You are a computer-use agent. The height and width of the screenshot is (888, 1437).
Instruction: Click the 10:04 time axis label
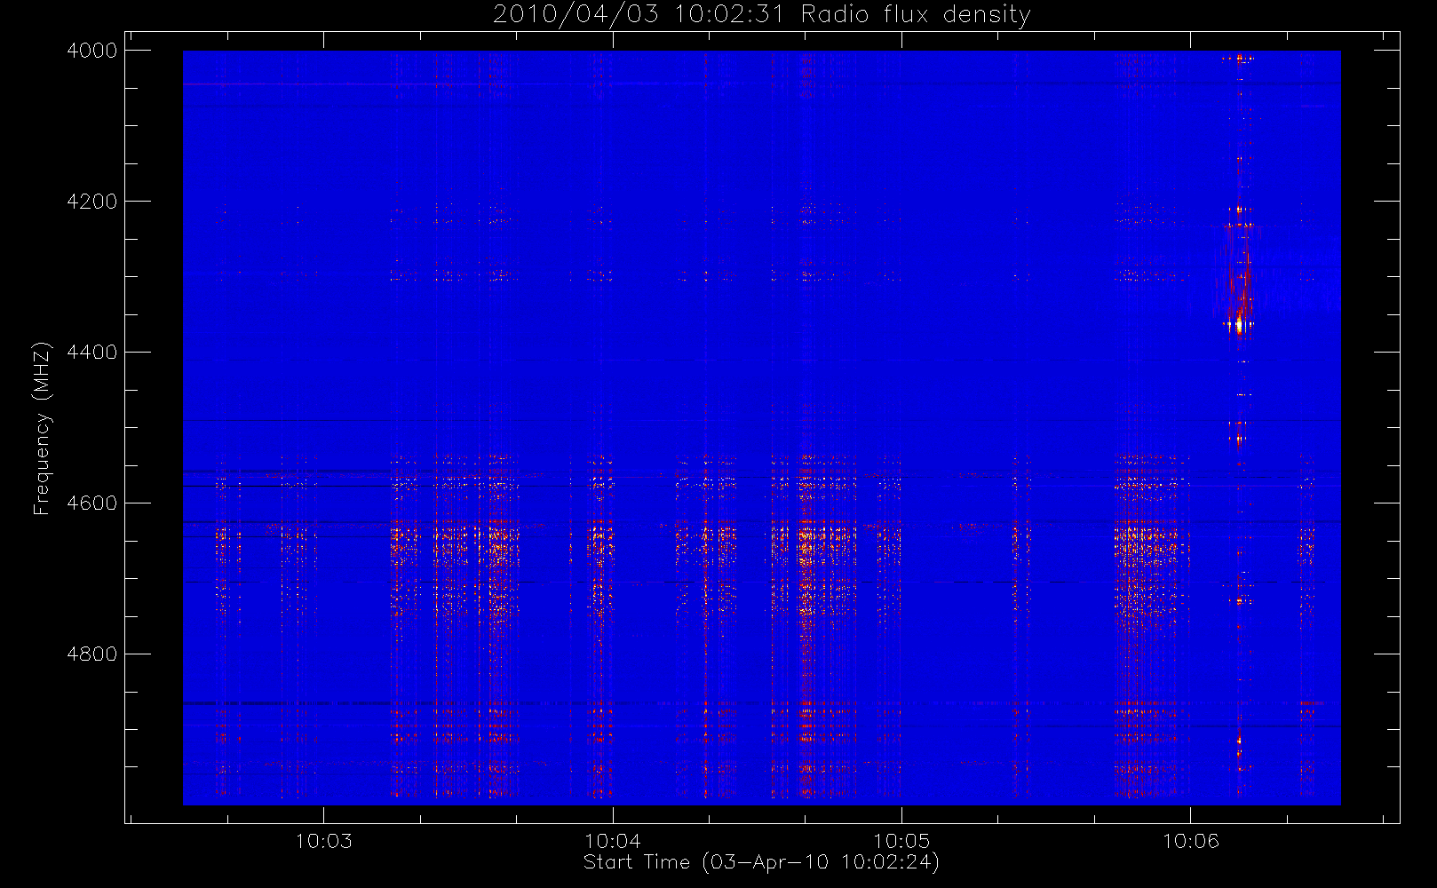(613, 841)
